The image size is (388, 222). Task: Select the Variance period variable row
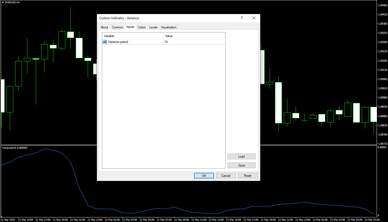point(164,42)
